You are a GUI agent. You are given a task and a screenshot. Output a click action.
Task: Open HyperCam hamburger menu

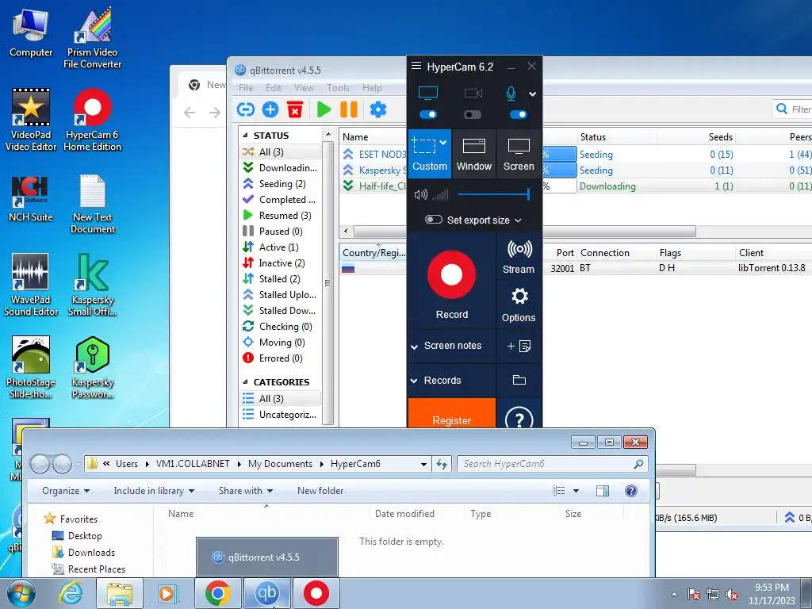click(x=416, y=66)
